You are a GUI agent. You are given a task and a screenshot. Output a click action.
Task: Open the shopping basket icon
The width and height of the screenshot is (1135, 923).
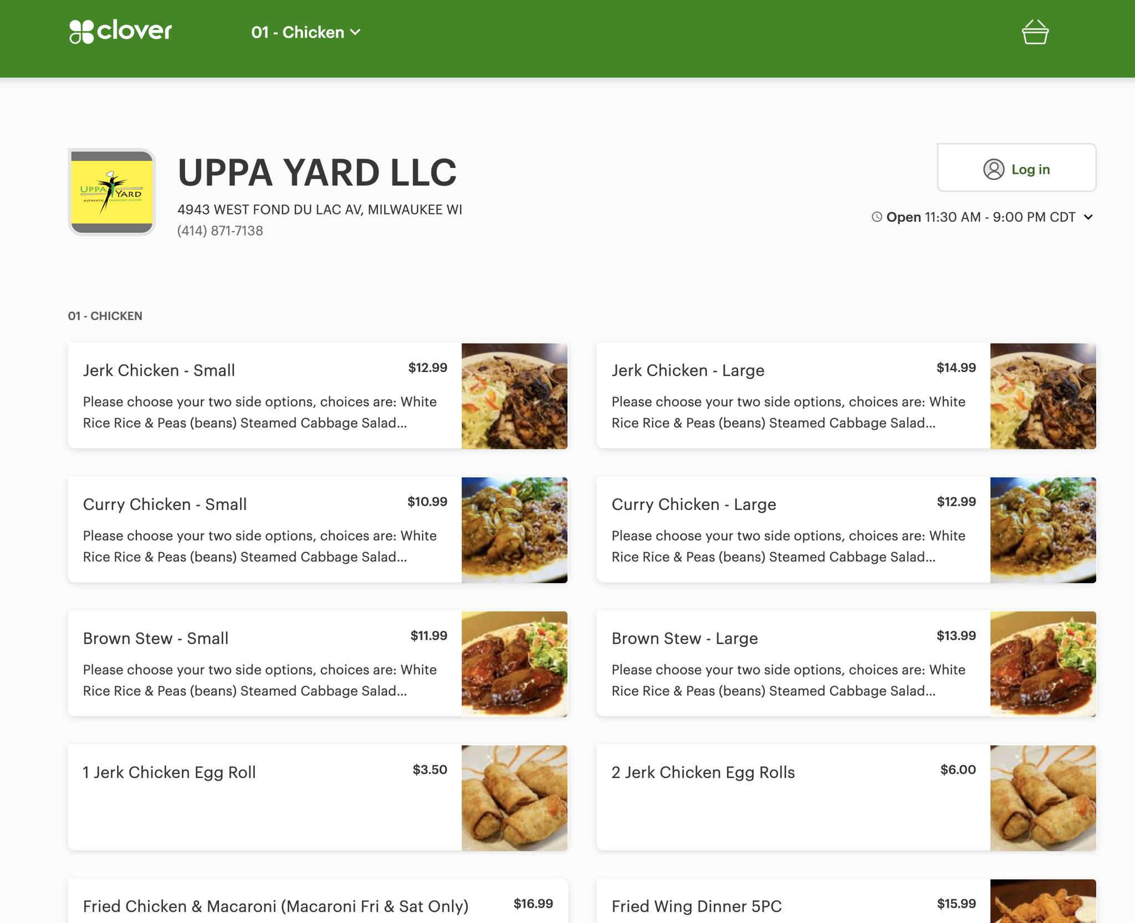click(x=1035, y=32)
